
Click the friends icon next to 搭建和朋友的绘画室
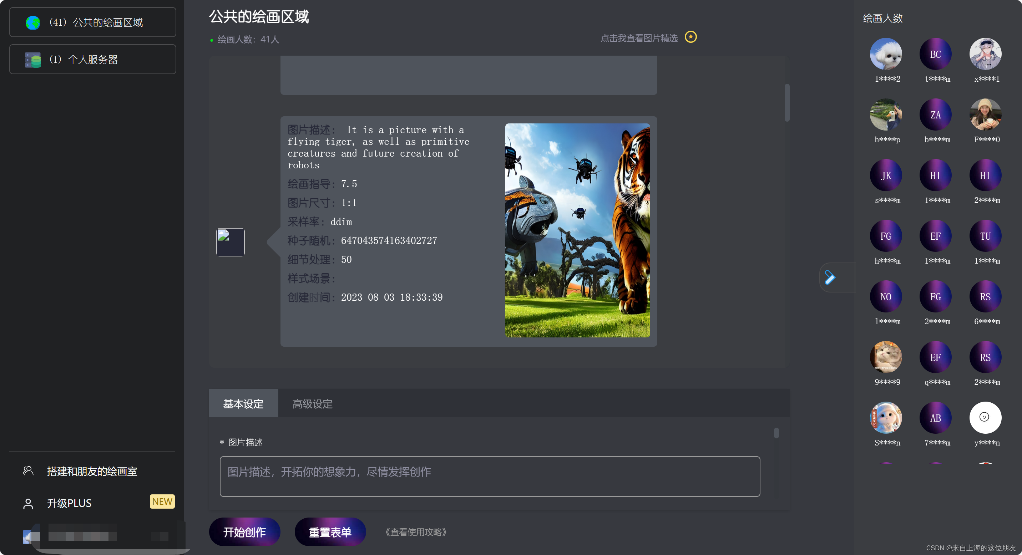click(x=28, y=471)
